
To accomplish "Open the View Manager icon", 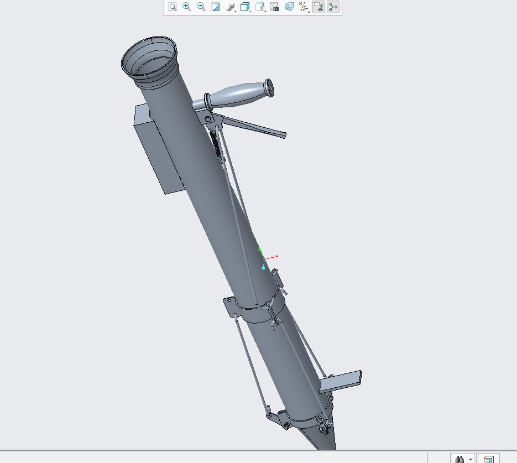I will coord(260,7).
